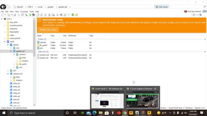The height and width of the screenshot is (116, 207).
Task: Open the New menu
Action: 12,12
